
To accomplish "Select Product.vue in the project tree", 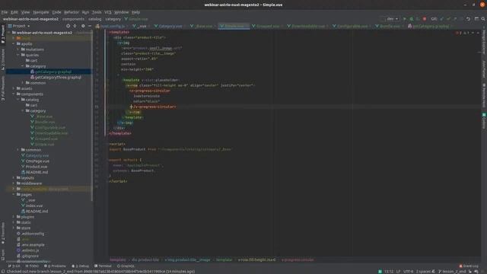I will click(x=37, y=167).
